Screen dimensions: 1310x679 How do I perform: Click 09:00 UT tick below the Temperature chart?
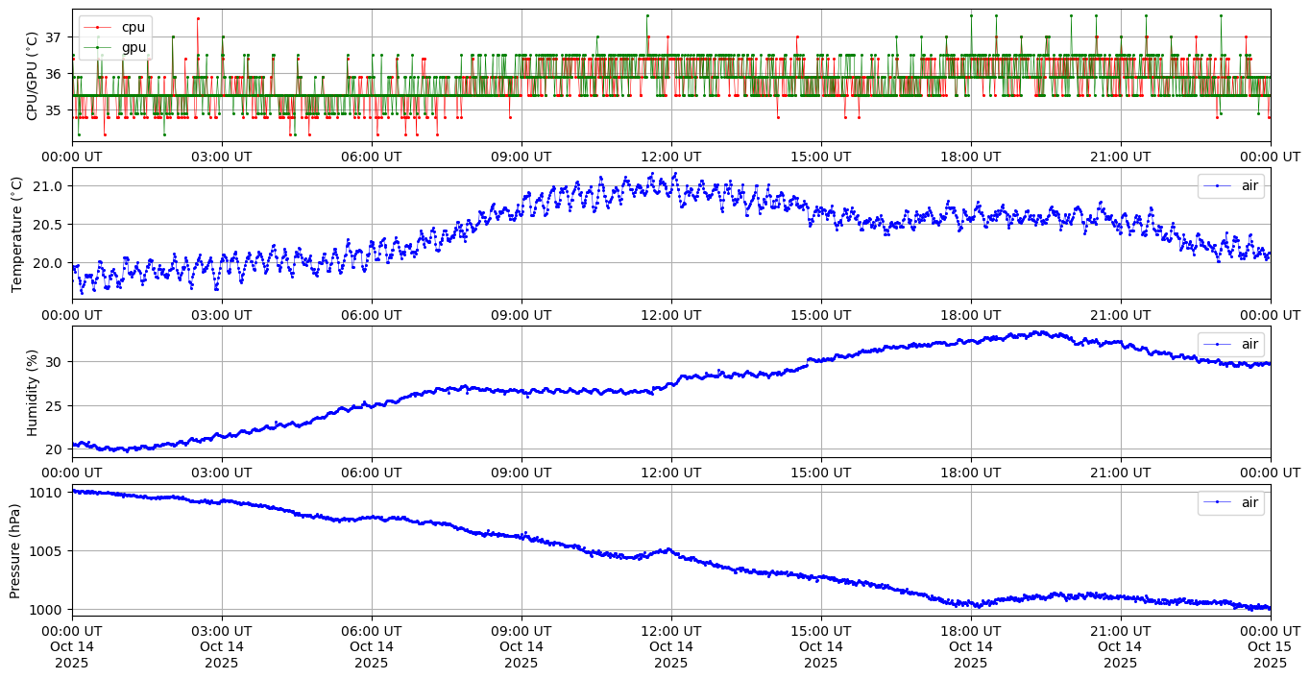522,315
